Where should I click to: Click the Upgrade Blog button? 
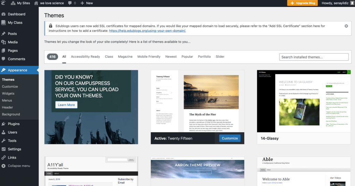click(302, 3)
